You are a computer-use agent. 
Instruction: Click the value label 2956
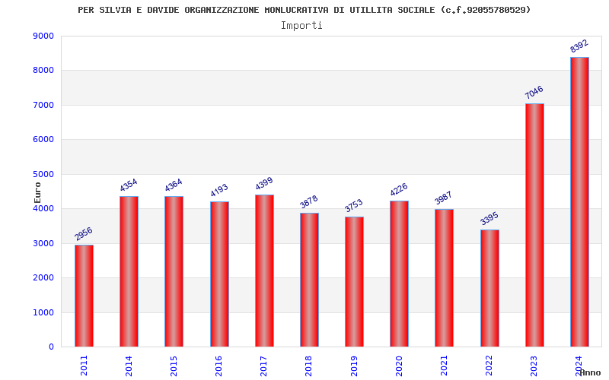(x=84, y=234)
